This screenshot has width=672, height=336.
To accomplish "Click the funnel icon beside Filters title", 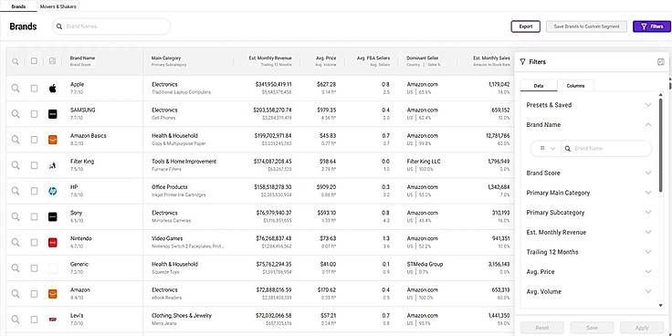I will click(522, 62).
